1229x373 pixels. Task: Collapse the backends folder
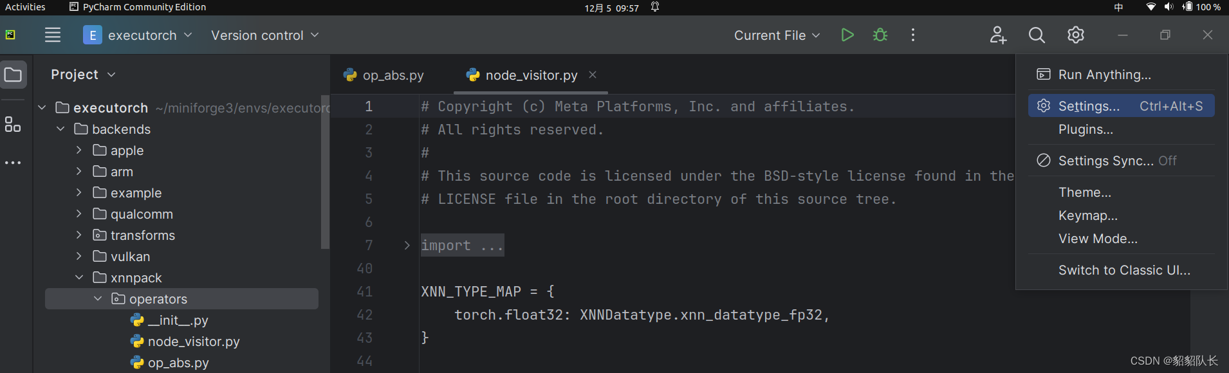(60, 129)
